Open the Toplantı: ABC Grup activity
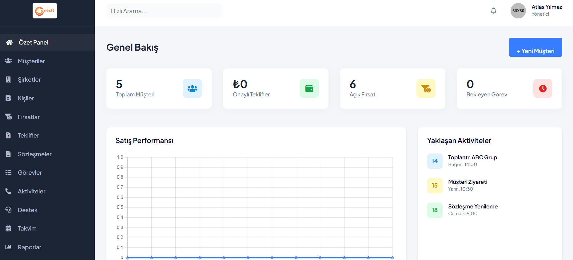573x260 pixels. click(x=472, y=157)
